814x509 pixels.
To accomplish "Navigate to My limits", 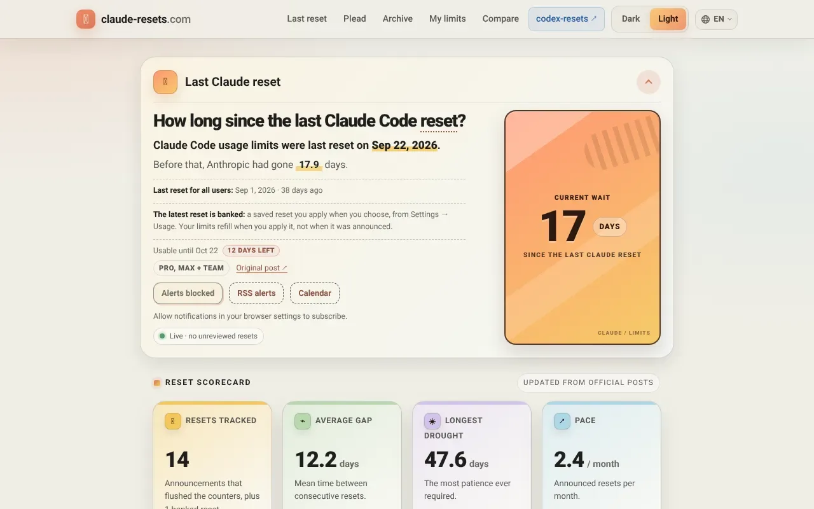I will coord(448,19).
